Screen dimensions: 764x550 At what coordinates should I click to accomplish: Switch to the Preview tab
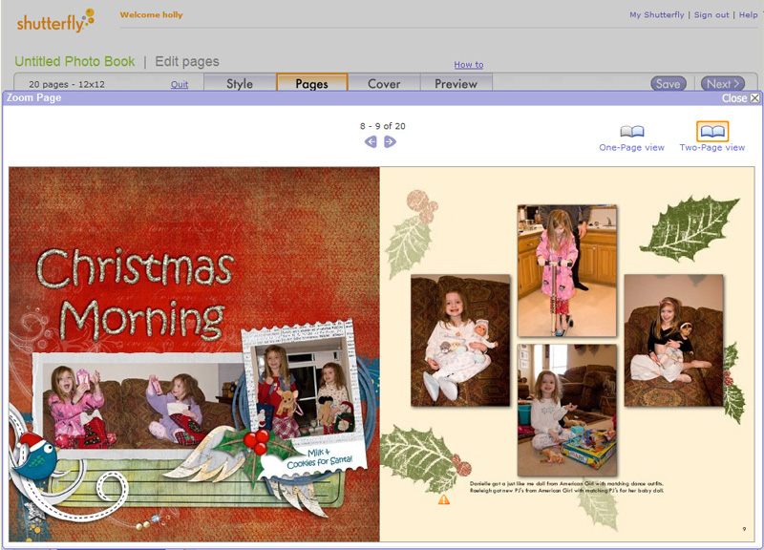pyautogui.click(x=456, y=84)
